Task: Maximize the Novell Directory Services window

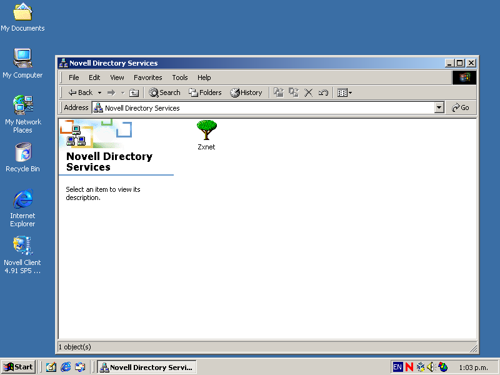Action: (x=460, y=63)
